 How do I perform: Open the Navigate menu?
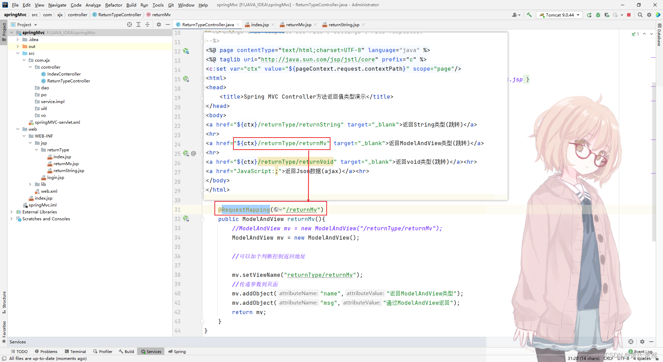(57, 5)
